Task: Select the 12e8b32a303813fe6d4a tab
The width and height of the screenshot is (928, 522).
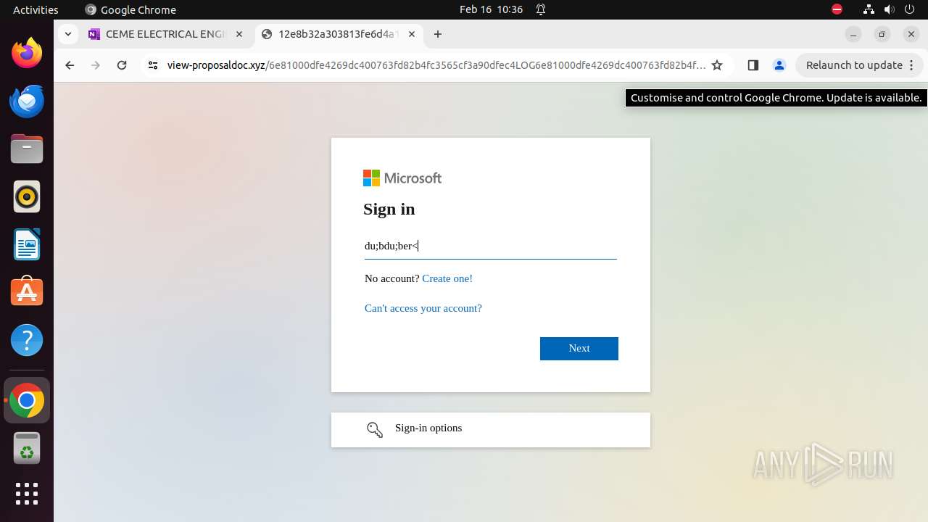Action: [x=339, y=34]
